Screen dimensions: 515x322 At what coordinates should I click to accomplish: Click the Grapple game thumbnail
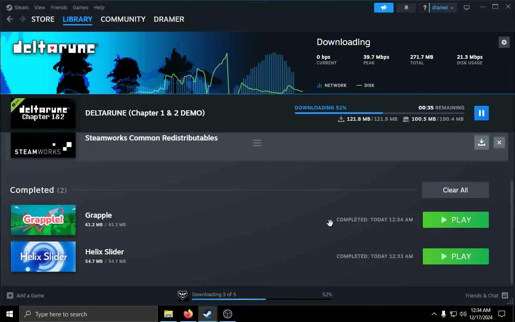(x=43, y=220)
